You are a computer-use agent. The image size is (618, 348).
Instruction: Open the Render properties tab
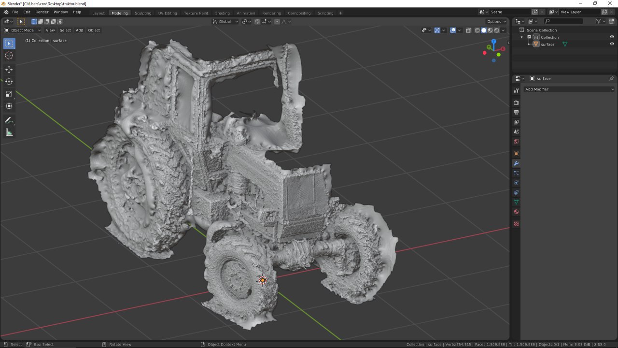516,102
